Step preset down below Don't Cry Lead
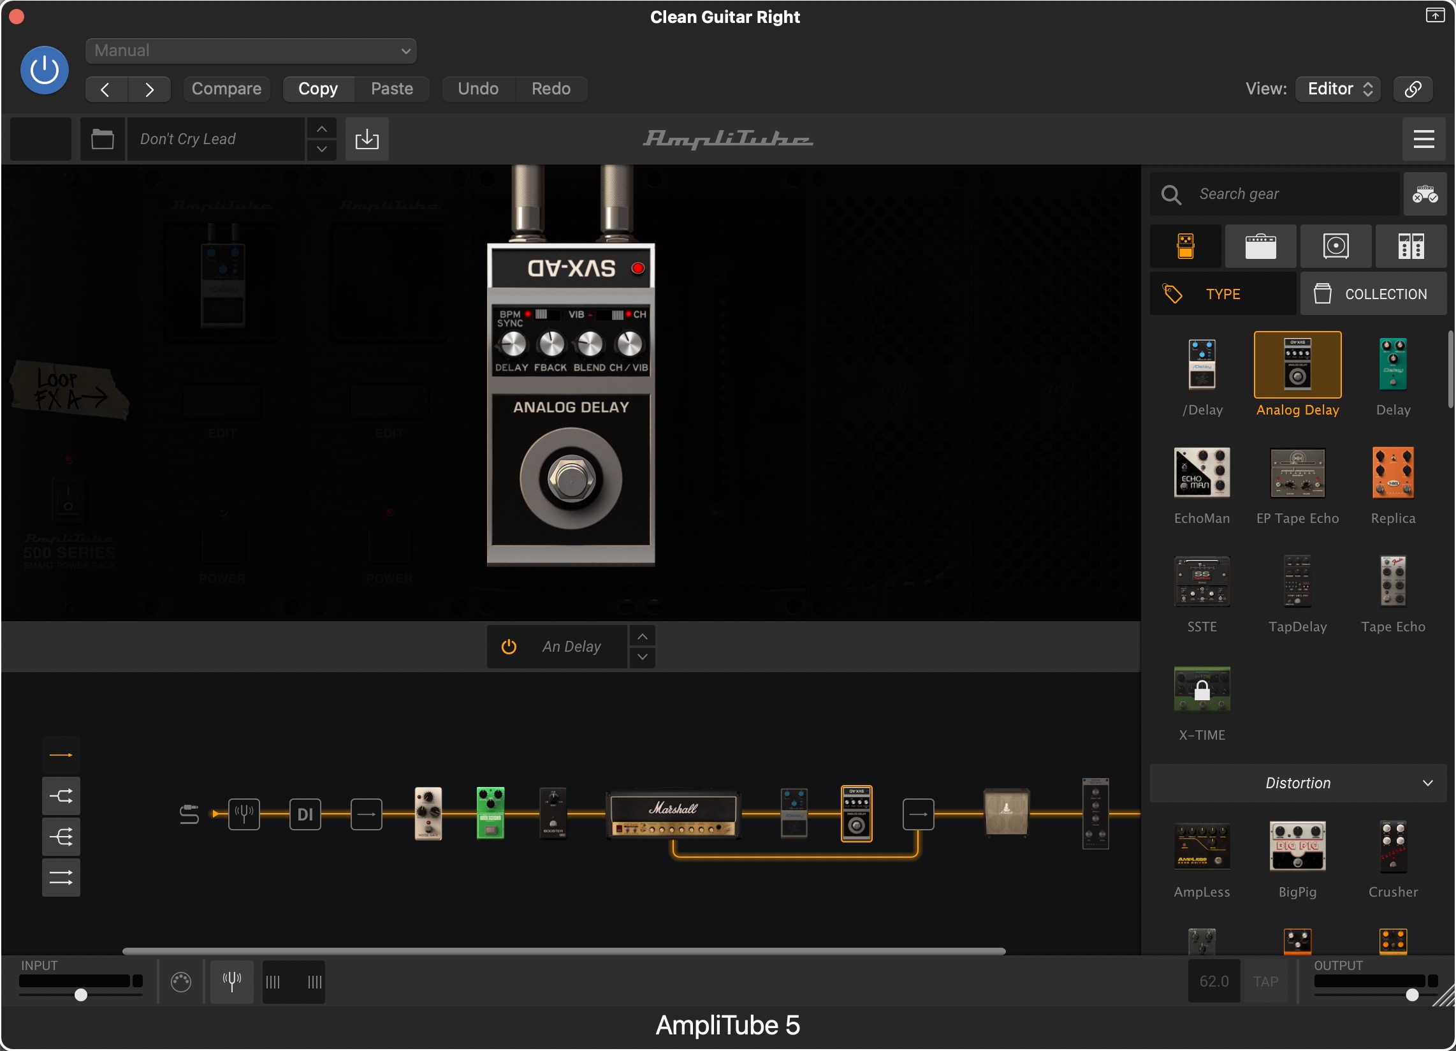 (x=322, y=150)
